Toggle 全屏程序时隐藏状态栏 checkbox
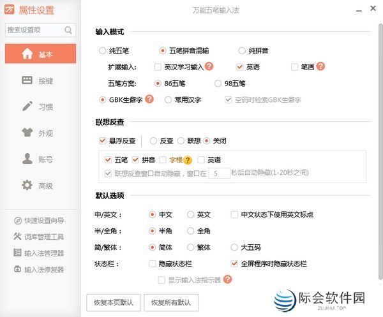This screenshot has height=317, width=383. pos(234,263)
